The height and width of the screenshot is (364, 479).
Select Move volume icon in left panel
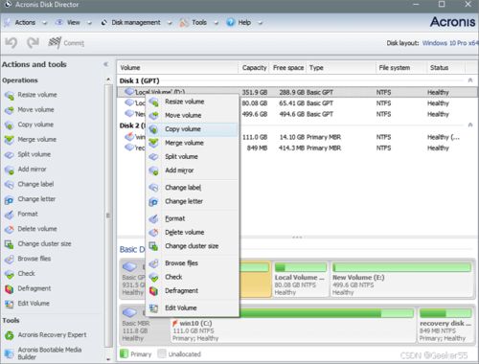(10, 110)
